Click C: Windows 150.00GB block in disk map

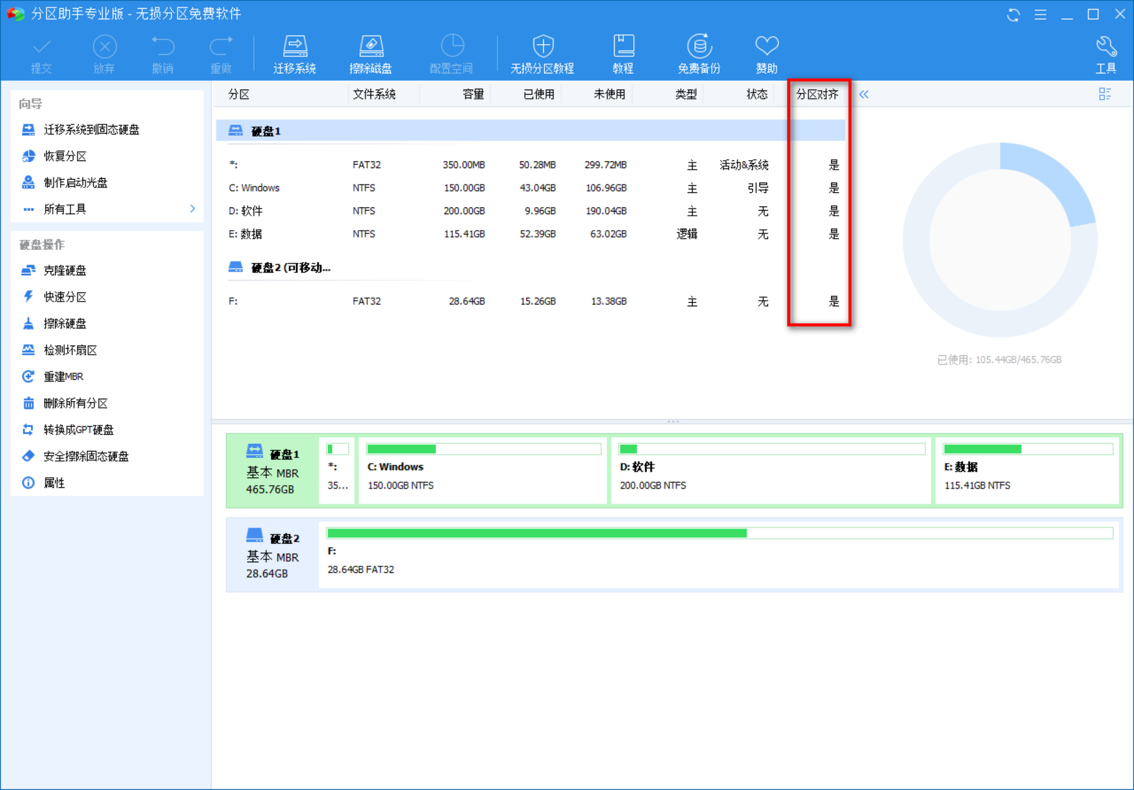482,471
